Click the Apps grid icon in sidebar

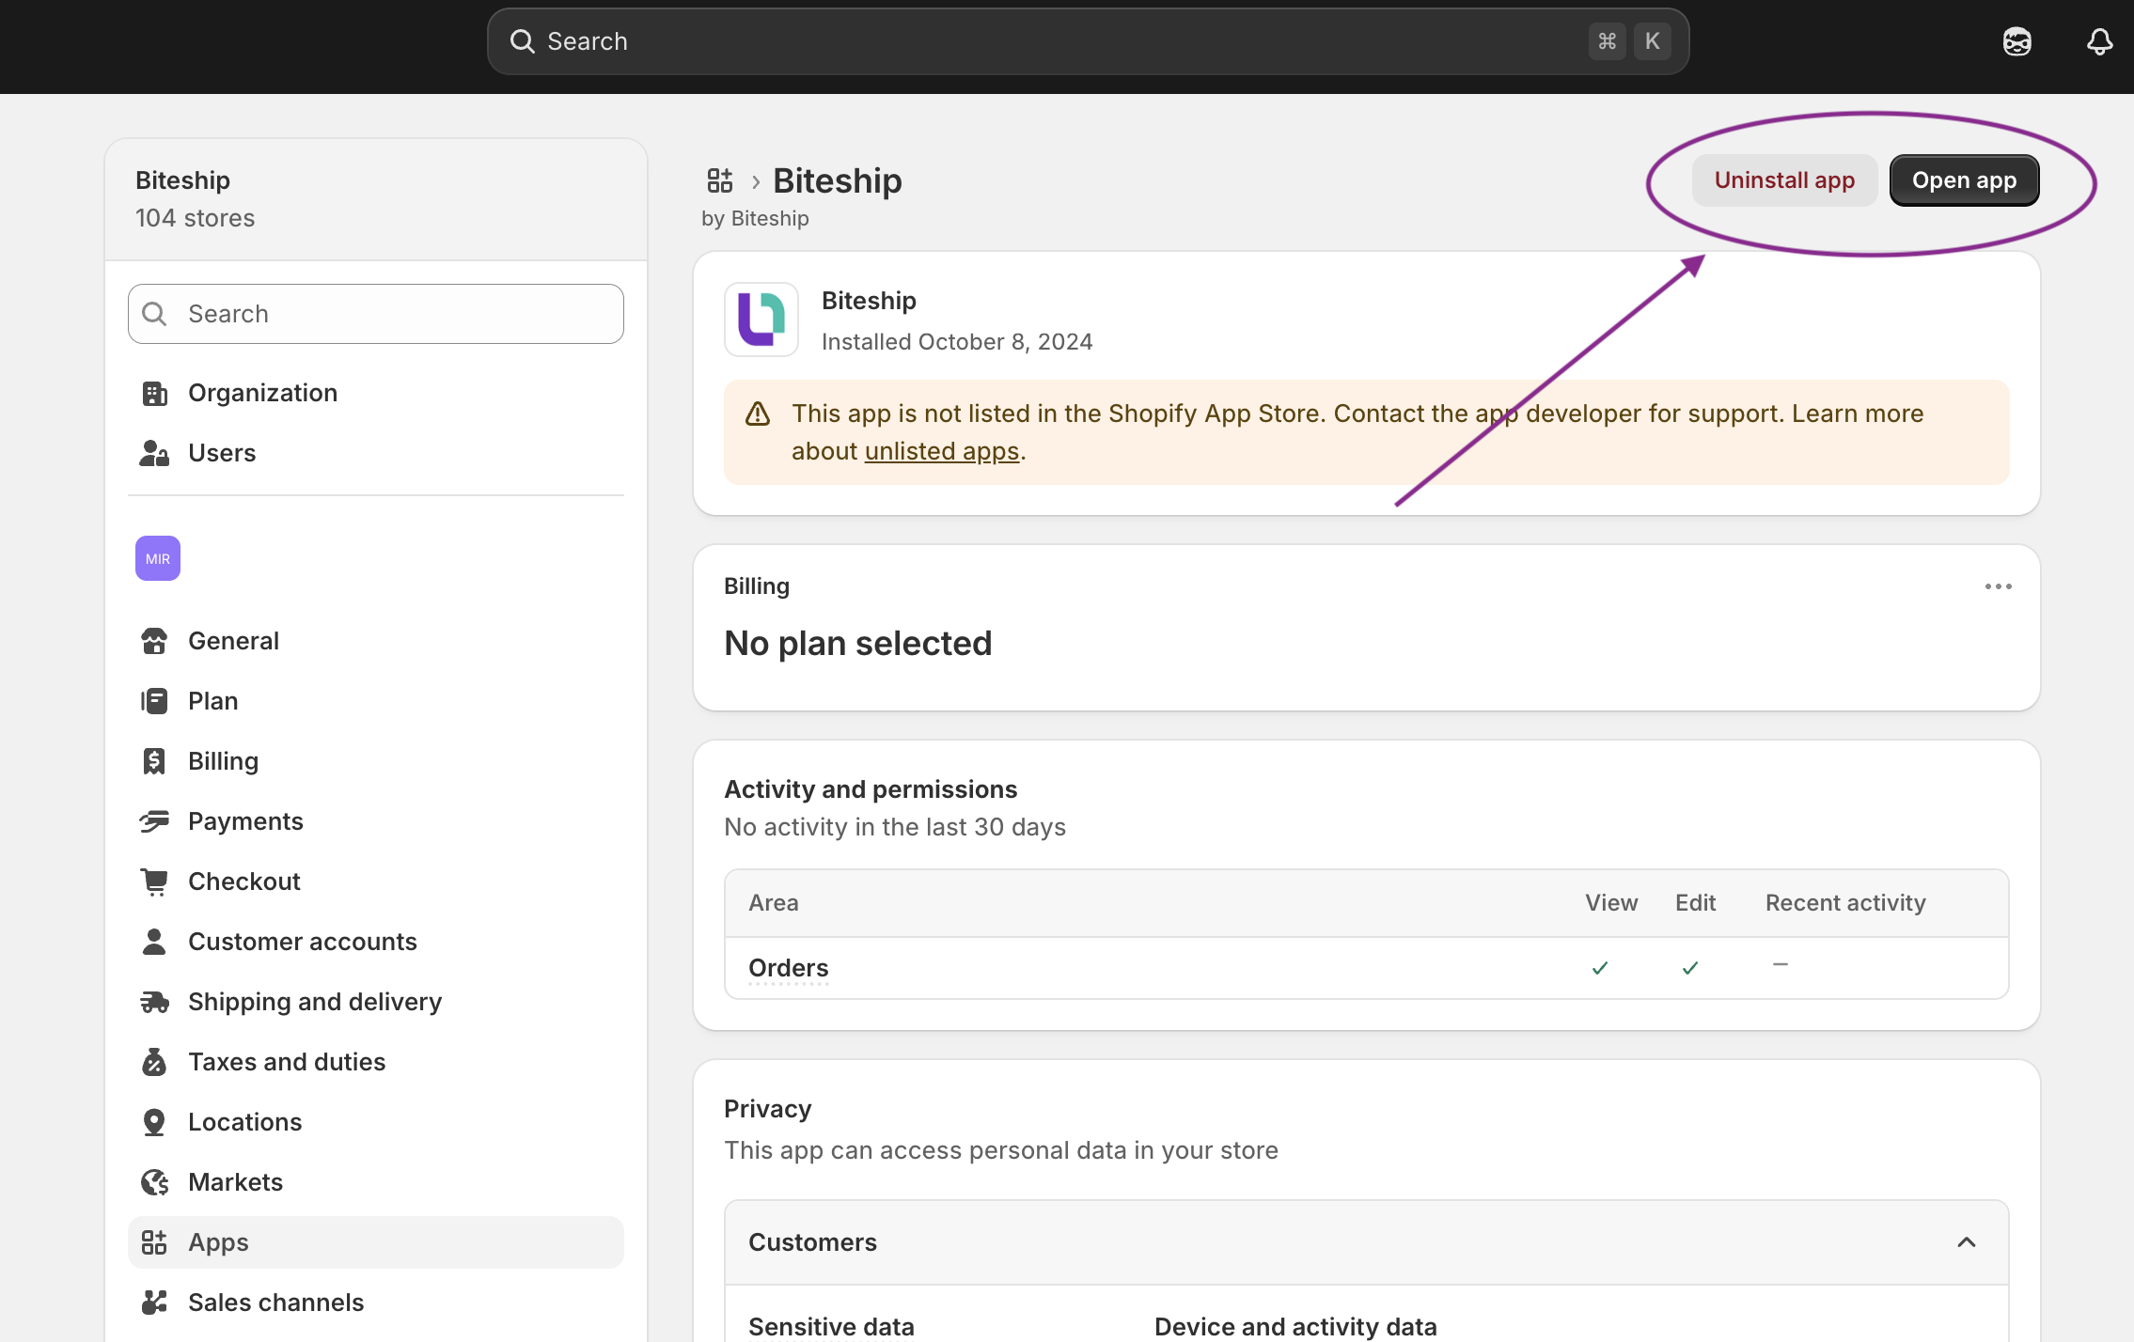[154, 1242]
